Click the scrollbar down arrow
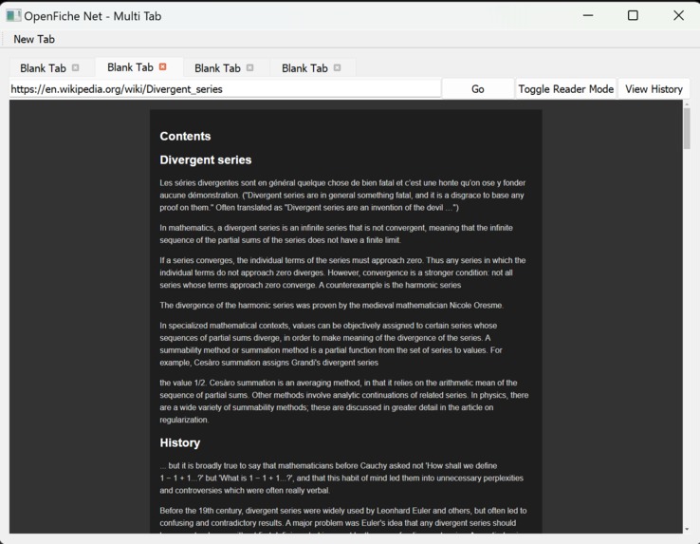Screen dimensions: 700x544 687,529
